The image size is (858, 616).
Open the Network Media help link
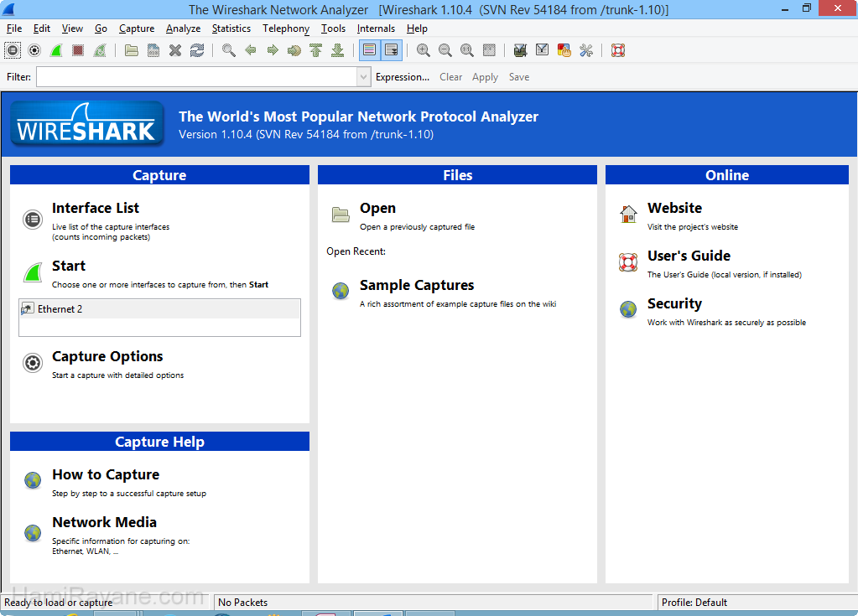(x=104, y=522)
